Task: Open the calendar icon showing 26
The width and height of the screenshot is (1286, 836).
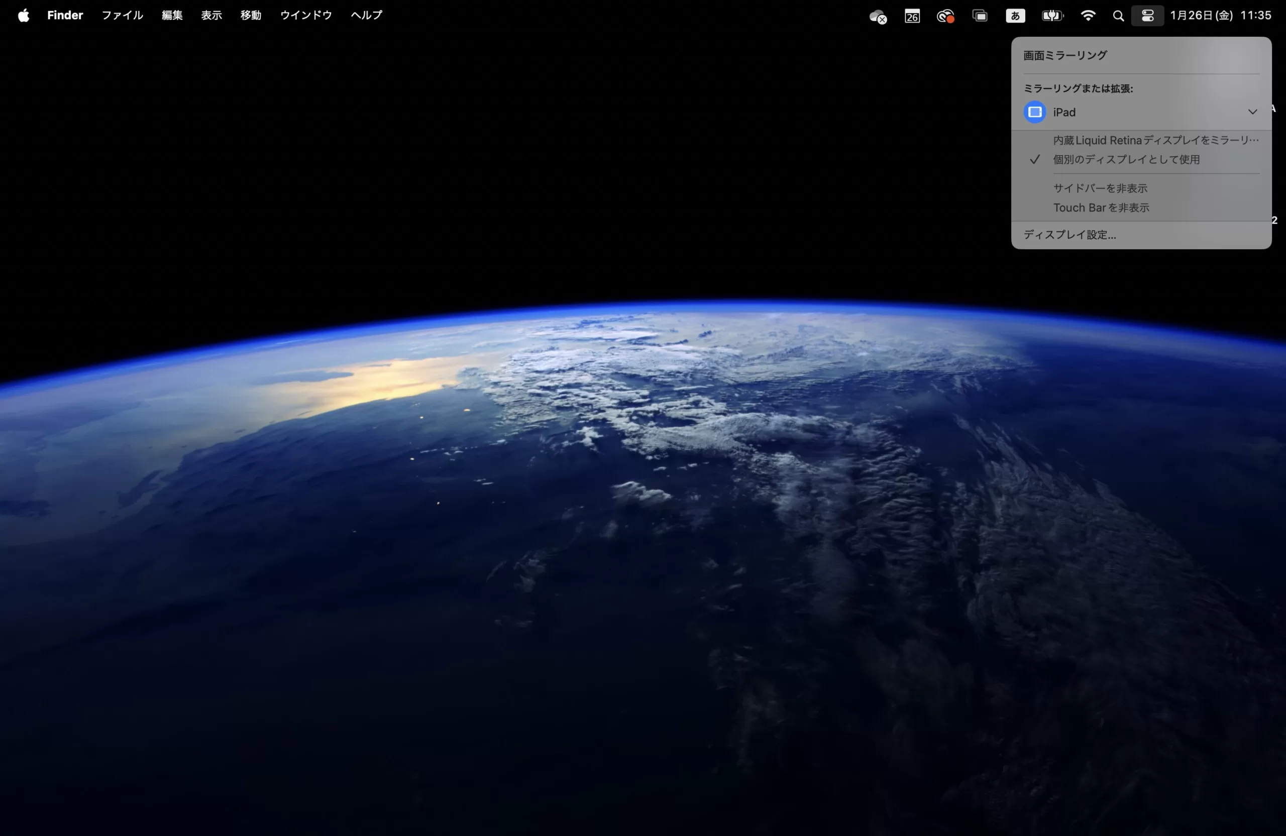Action: (912, 16)
